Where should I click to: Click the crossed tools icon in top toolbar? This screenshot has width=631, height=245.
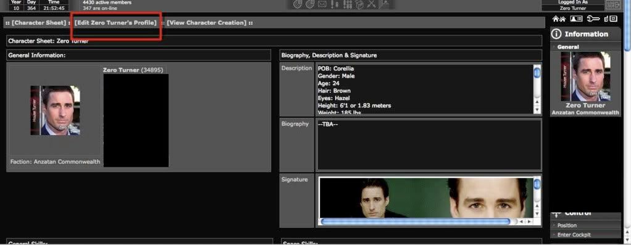pyautogui.click(x=372, y=4)
